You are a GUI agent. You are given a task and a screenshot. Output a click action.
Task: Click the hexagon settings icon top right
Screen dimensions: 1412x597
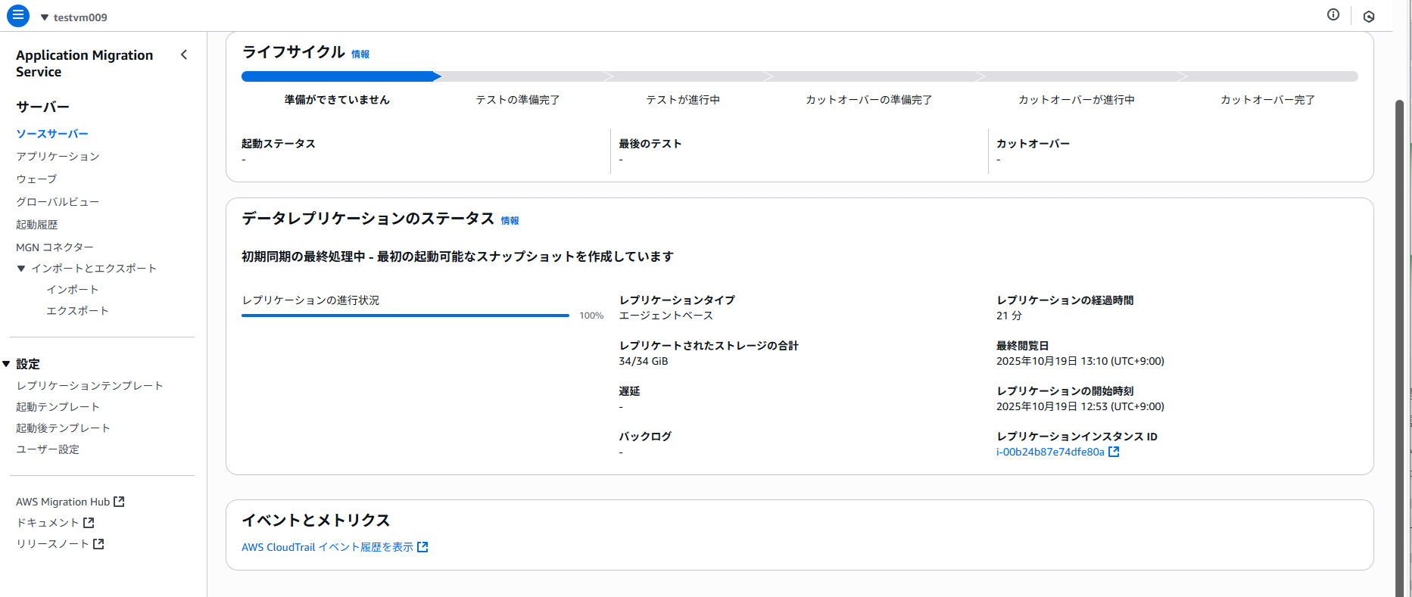point(1369,16)
